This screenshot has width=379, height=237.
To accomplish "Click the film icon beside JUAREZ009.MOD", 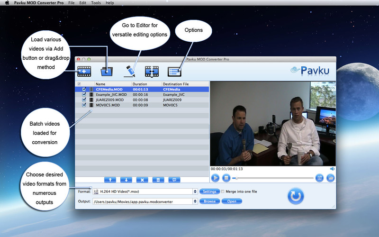I will tap(91, 100).
